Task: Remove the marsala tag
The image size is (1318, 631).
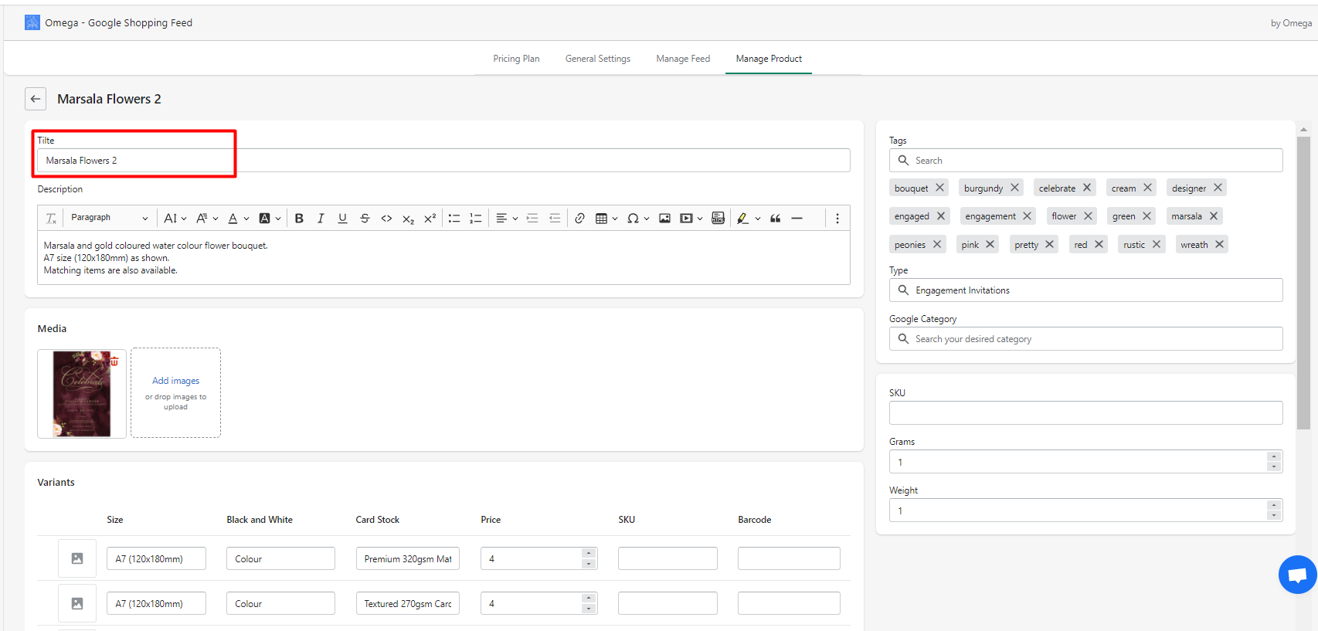Action: 1214,216
